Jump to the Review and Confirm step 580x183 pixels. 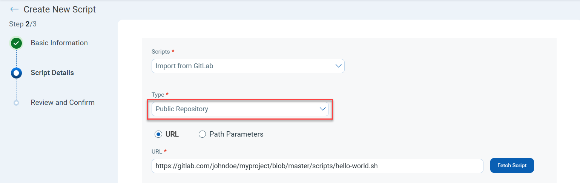pyautogui.click(x=63, y=103)
